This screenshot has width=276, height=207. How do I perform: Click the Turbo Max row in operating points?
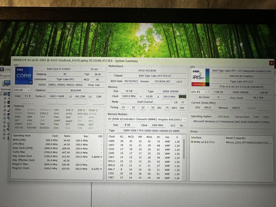(57, 152)
